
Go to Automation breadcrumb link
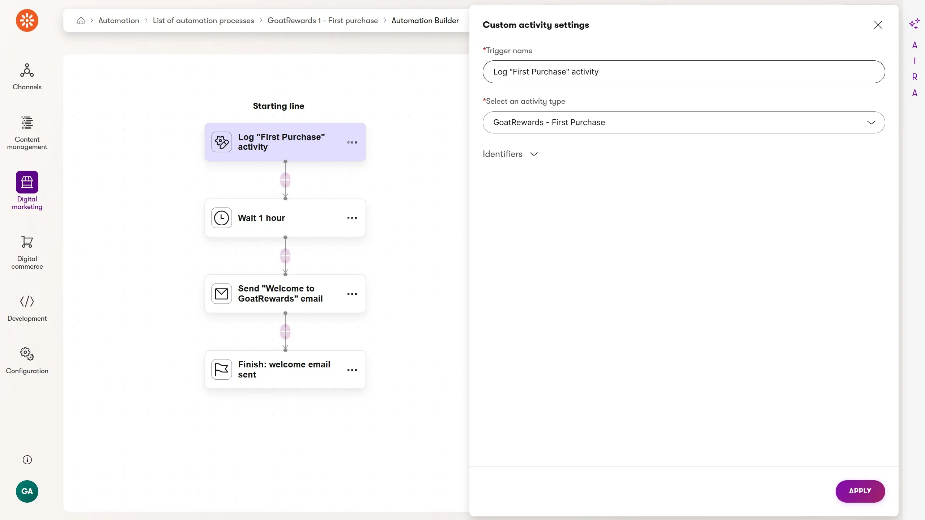(x=119, y=21)
